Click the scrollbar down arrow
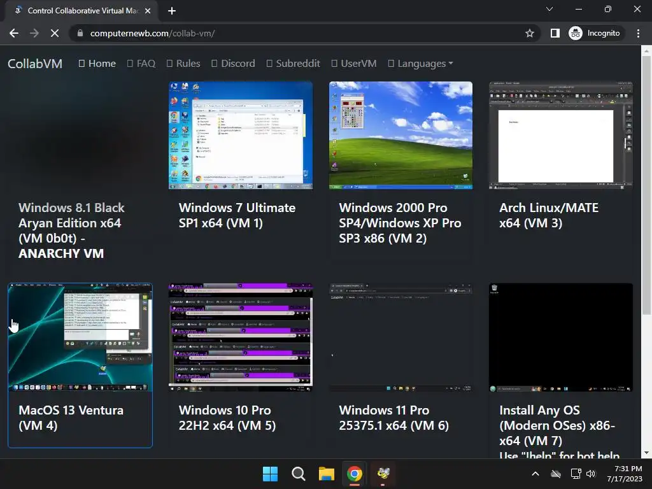652x489 pixels. click(646, 453)
